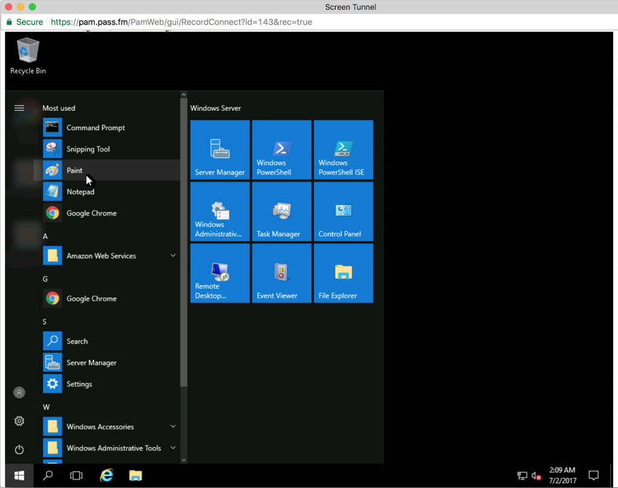Screen dimensions: 618x488
Task: Open the Windows PowerShell tile
Action: [281, 150]
